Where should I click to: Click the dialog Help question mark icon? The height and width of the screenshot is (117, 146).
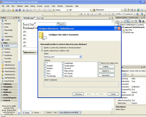pyautogui.click(x=116, y=28)
